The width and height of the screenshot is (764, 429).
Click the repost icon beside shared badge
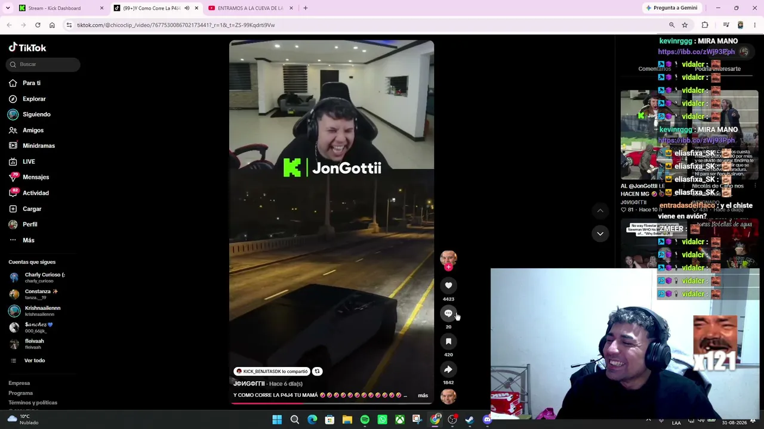coord(318,371)
